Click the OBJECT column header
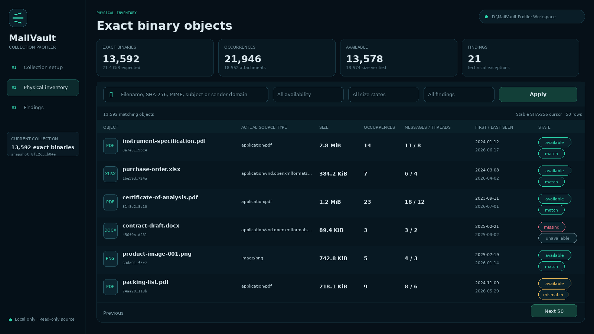Viewport: 594px width, 334px height. pyautogui.click(x=111, y=127)
